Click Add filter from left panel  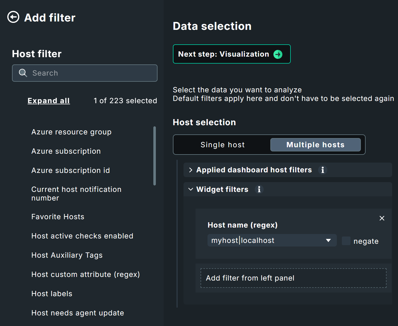point(250,278)
